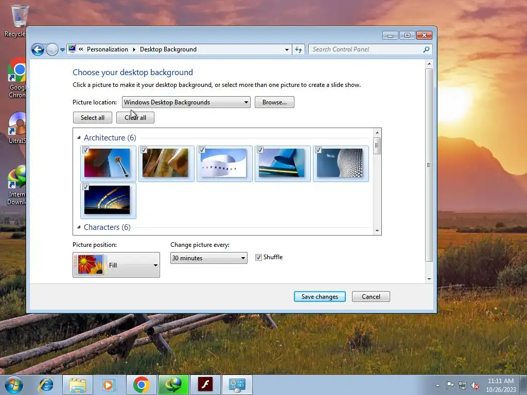Click the Control Panel taskbar button
The width and height of the screenshot is (527, 395).
click(237, 385)
